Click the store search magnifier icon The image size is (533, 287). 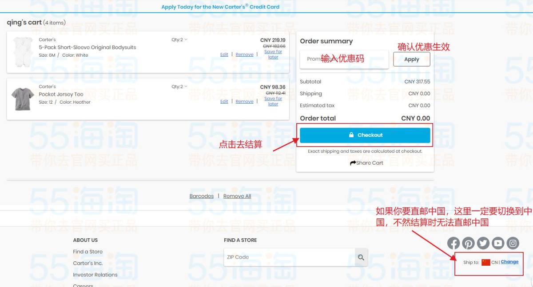tap(361, 257)
